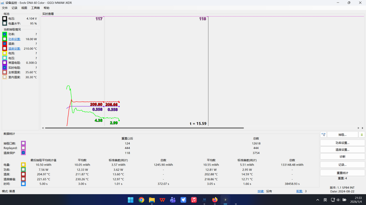Open File Explorer from the taskbar
This screenshot has width=366, height=205.
point(152,200)
